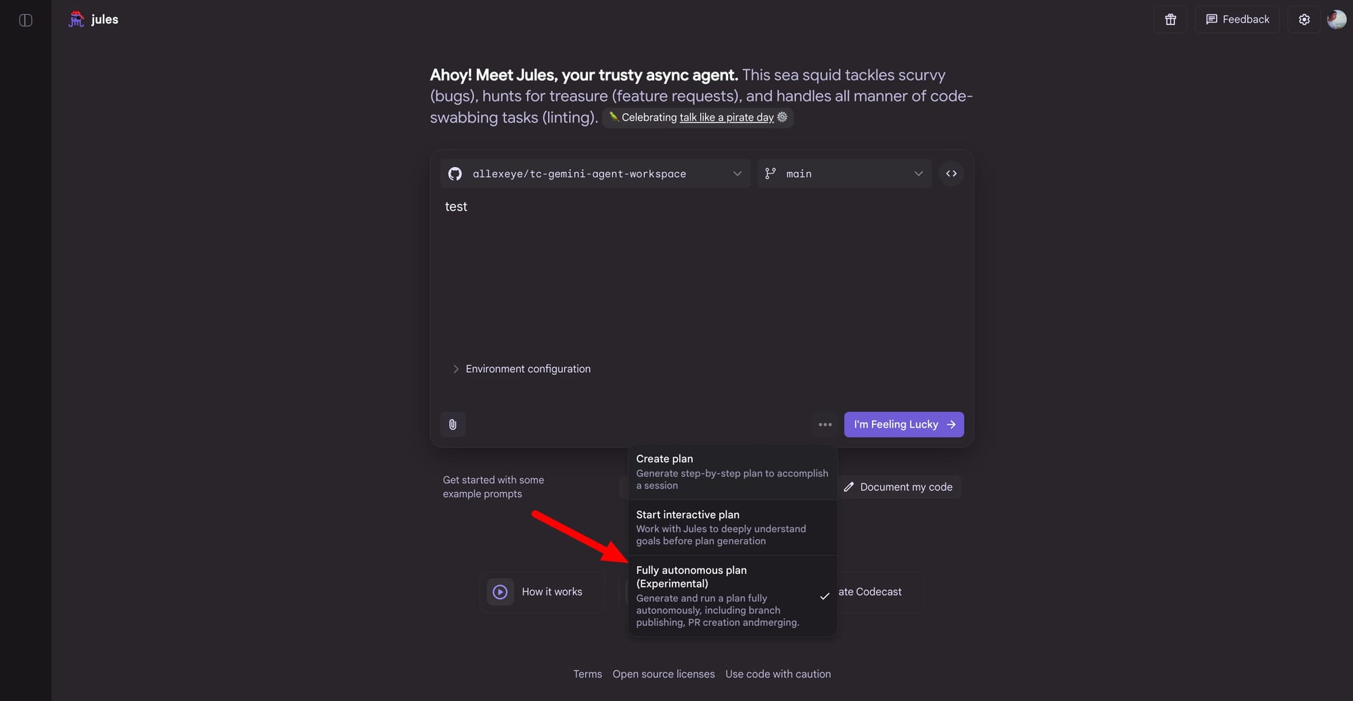Click the user profile avatar

click(1336, 20)
